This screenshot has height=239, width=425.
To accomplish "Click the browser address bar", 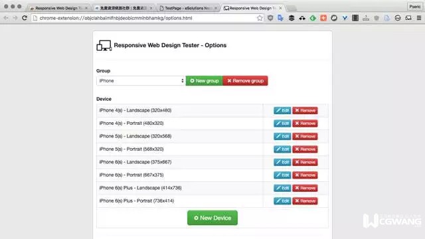I will point(146,18).
